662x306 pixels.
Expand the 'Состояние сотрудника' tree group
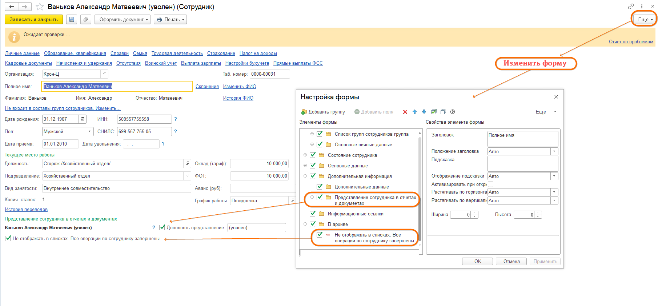pyautogui.click(x=305, y=155)
